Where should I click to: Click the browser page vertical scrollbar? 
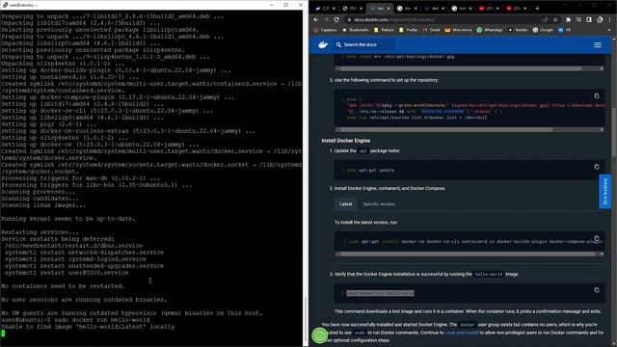tap(613, 132)
